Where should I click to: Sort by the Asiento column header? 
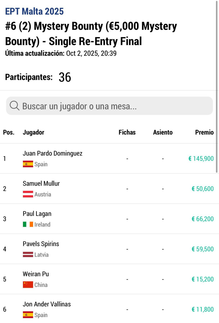coord(163,132)
